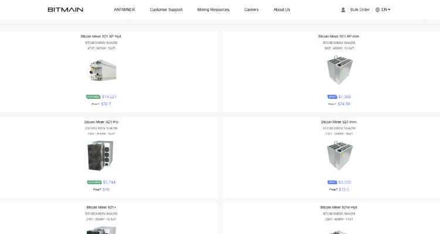This screenshot has width=440, height=234.
Task: Click the S21 Imm. product image
Action: point(339,157)
